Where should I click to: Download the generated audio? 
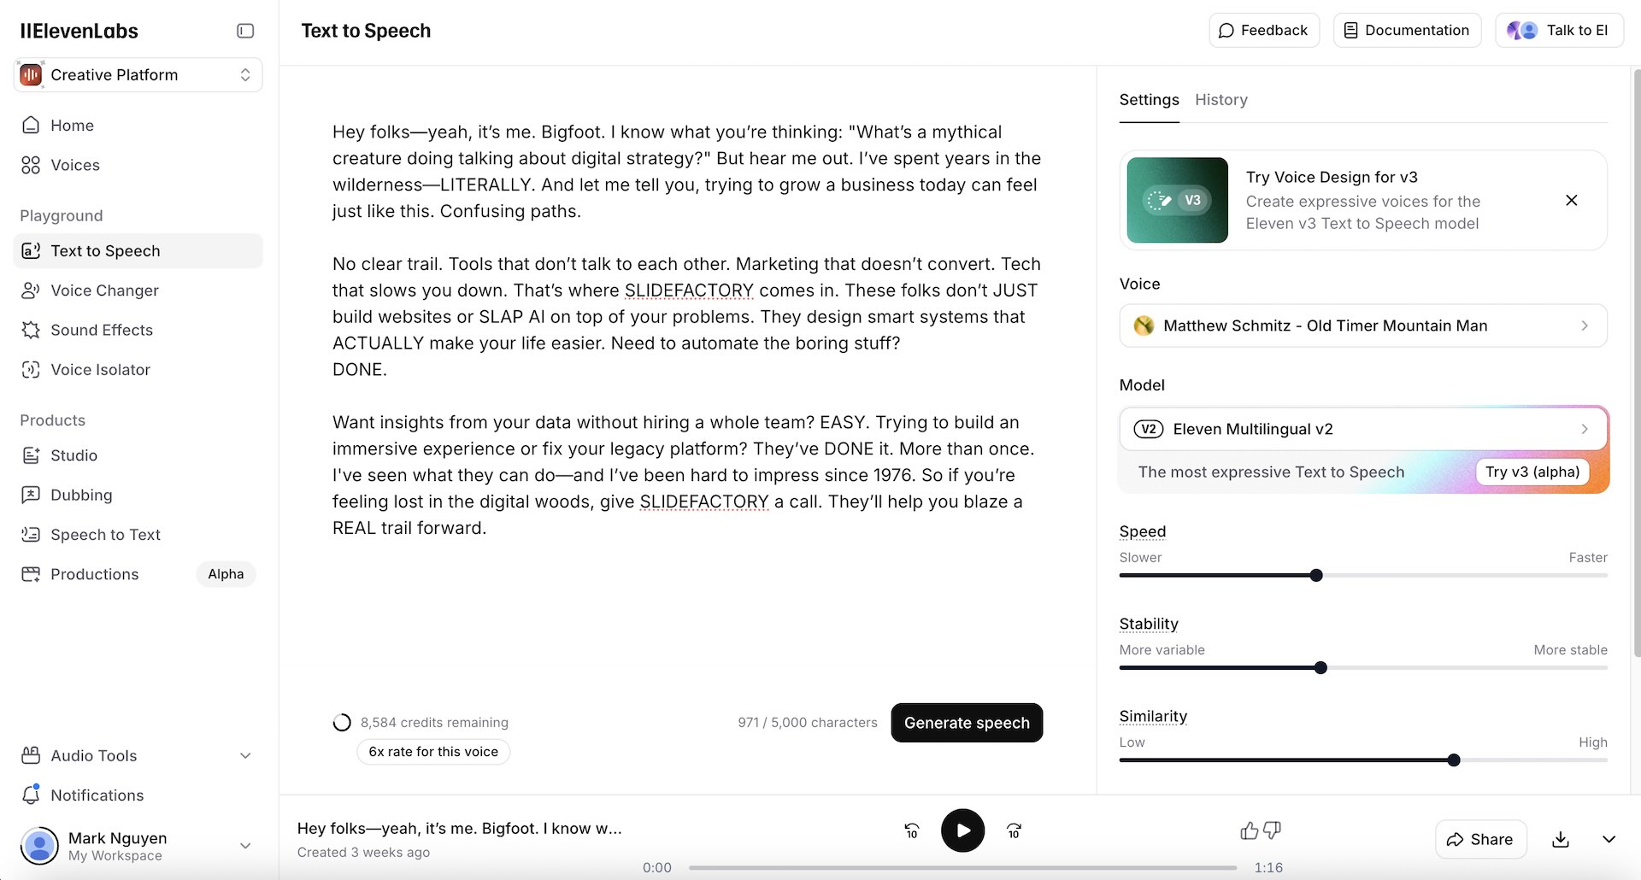(x=1561, y=839)
